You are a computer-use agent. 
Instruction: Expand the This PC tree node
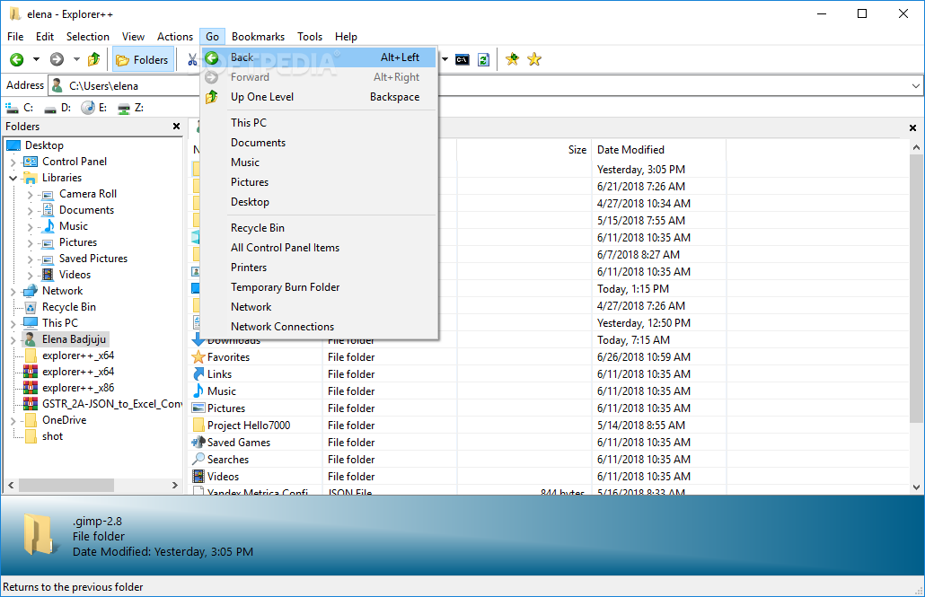pyautogui.click(x=13, y=323)
